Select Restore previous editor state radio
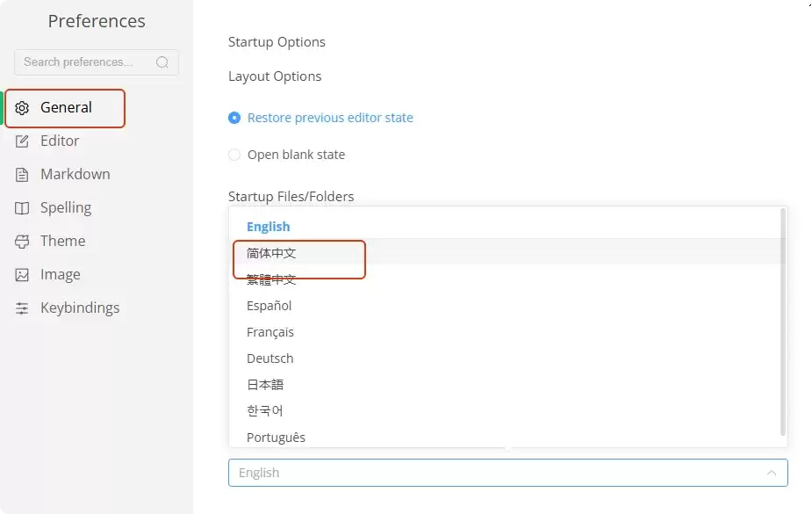The width and height of the screenshot is (812, 514). point(234,118)
